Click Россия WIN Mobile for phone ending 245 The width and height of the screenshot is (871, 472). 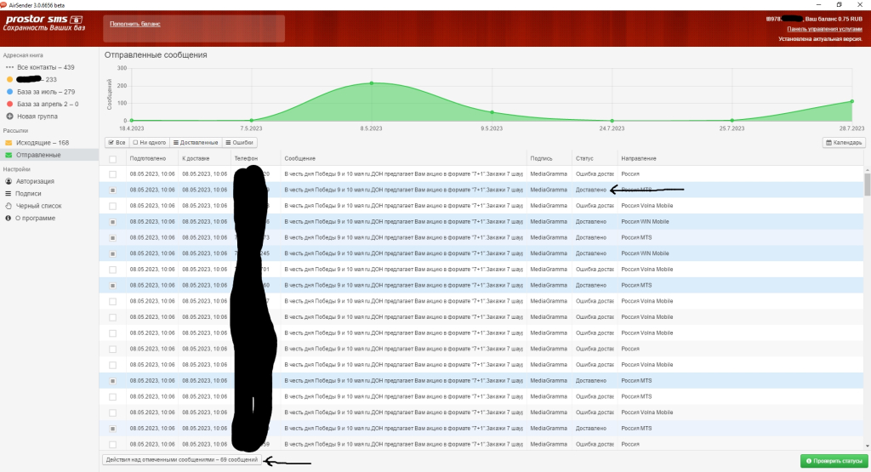(x=645, y=253)
